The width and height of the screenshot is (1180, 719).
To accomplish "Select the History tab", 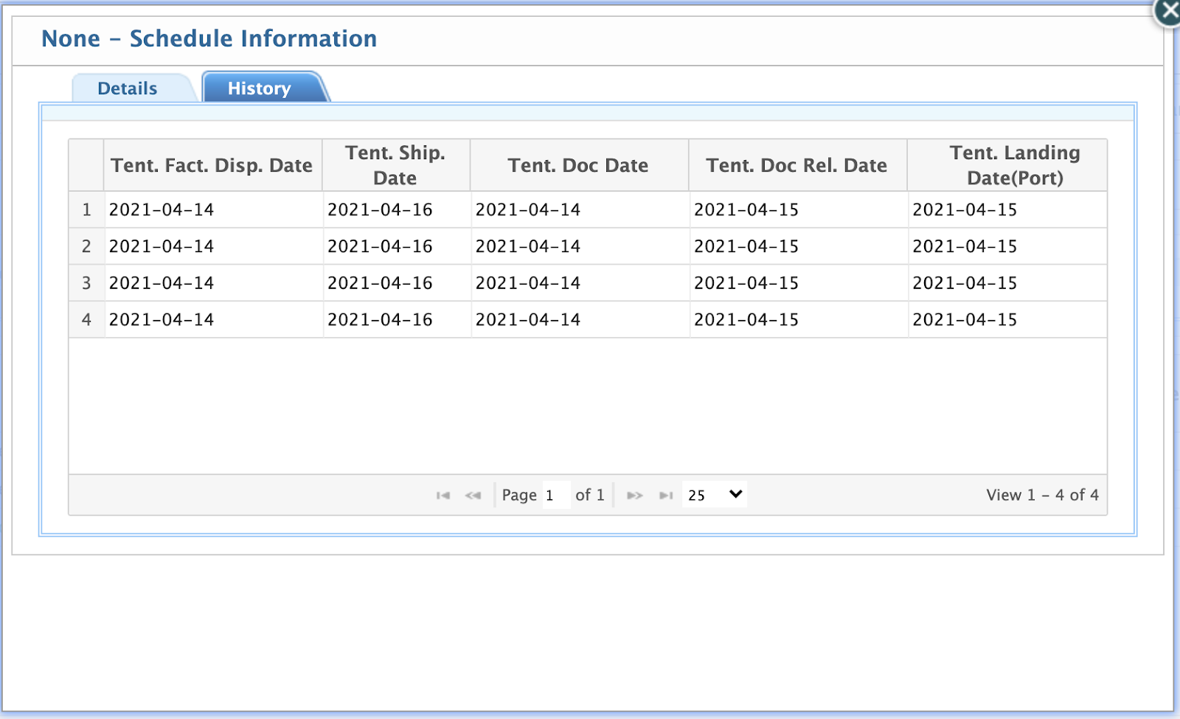I will pyautogui.click(x=259, y=88).
